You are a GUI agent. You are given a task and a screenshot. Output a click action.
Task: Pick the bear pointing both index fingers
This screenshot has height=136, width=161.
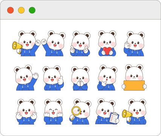point(80,43)
